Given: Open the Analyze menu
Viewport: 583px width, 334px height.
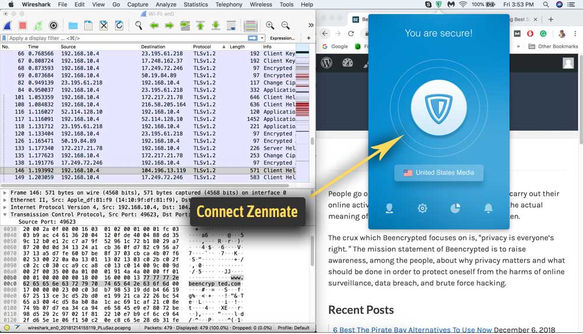Looking at the screenshot, I should [x=166, y=5].
